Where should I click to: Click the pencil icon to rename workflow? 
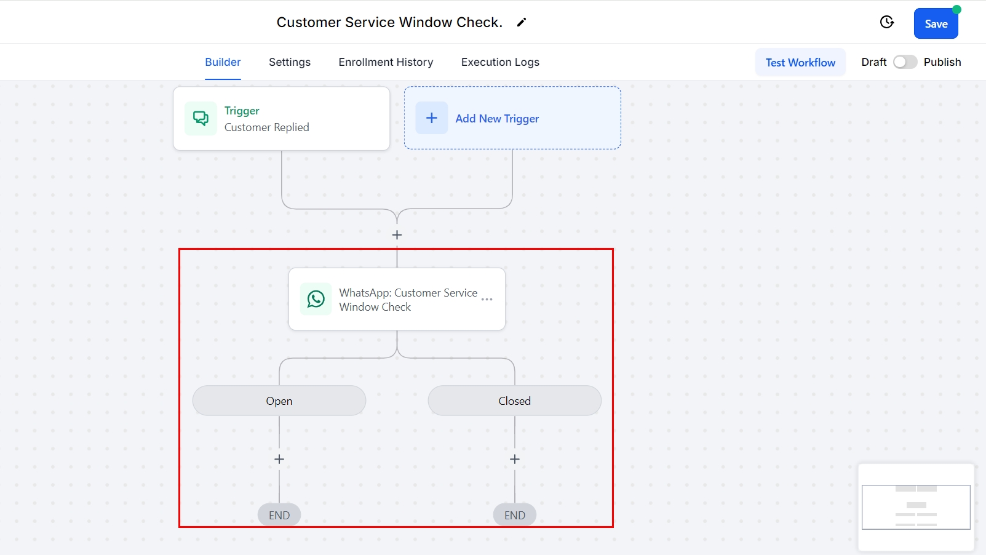click(x=522, y=23)
